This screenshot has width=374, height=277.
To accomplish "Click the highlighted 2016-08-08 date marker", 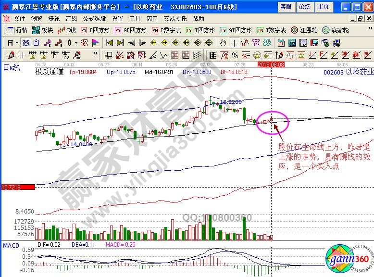I will coord(271,64).
